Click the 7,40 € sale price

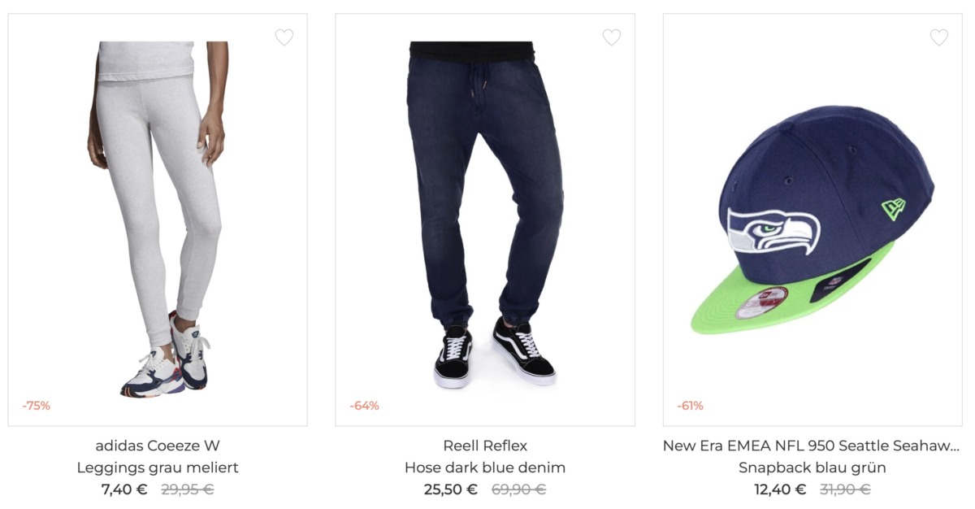coord(124,489)
